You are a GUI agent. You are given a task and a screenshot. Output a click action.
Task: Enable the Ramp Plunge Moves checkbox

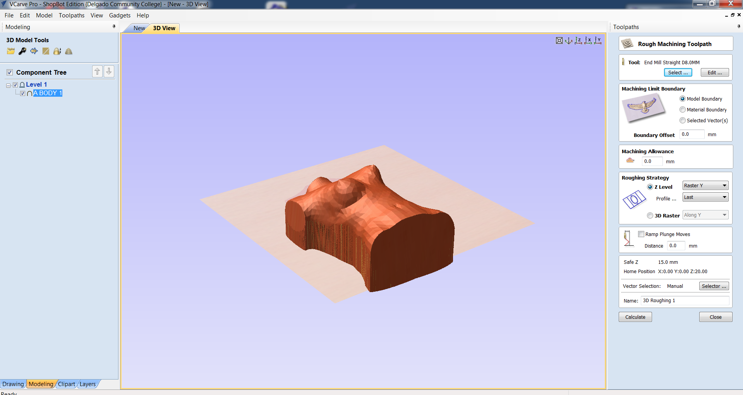pyautogui.click(x=641, y=234)
